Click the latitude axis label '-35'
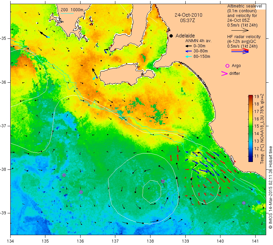 pos(3,38)
